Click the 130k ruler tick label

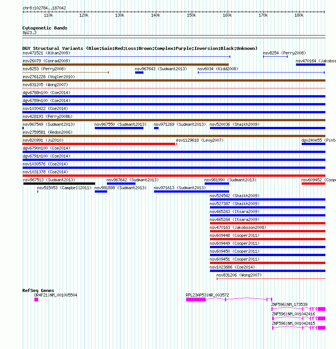click(x=120, y=15)
